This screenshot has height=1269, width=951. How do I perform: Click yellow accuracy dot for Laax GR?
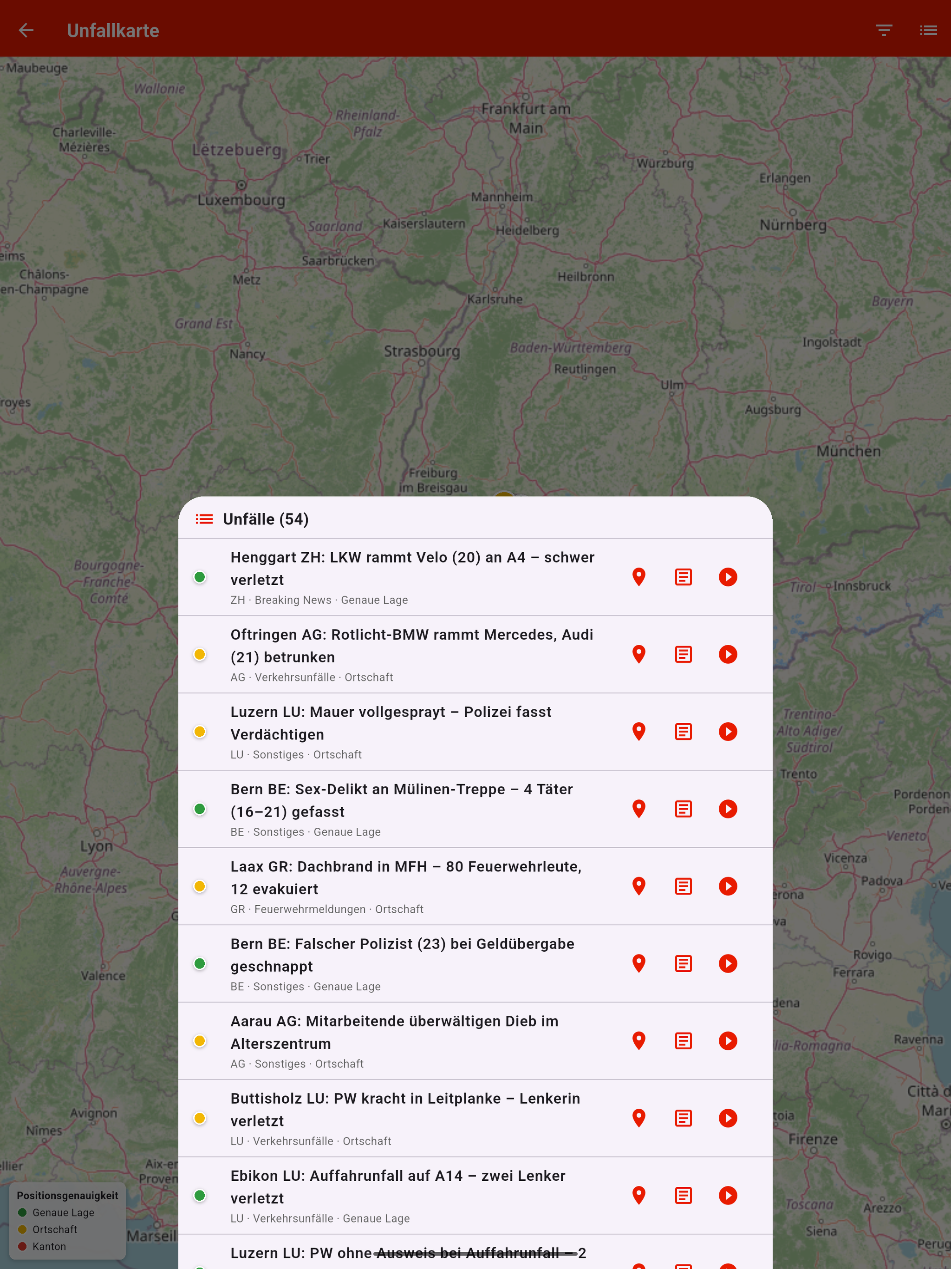200,886
